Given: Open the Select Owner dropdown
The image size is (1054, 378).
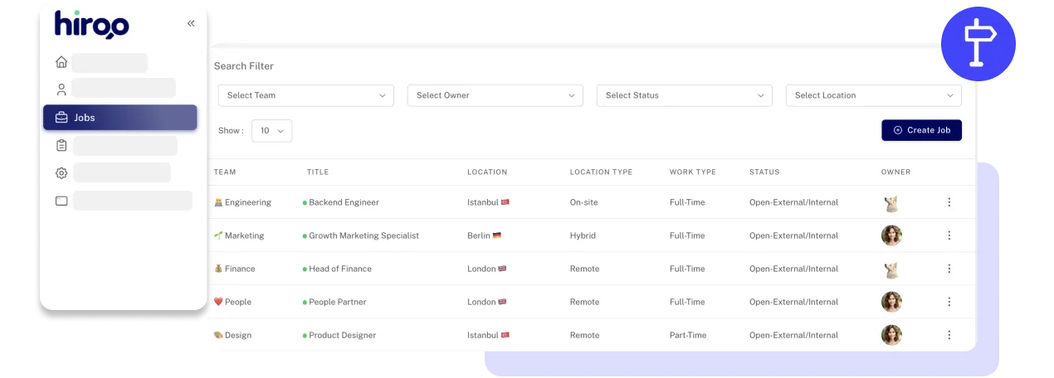Looking at the screenshot, I should [495, 95].
